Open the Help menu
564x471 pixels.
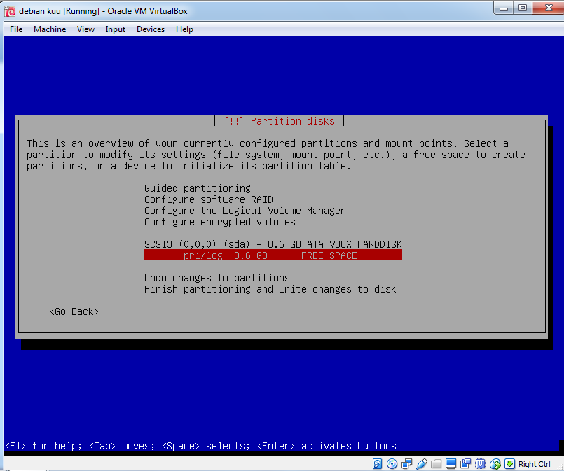pos(184,29)
